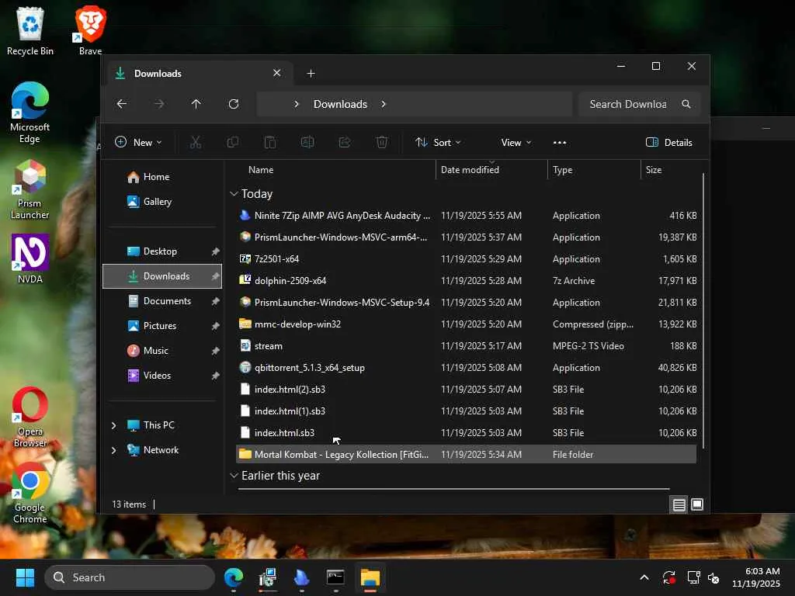Open Desktop in navigation pane

pos(160,251)
